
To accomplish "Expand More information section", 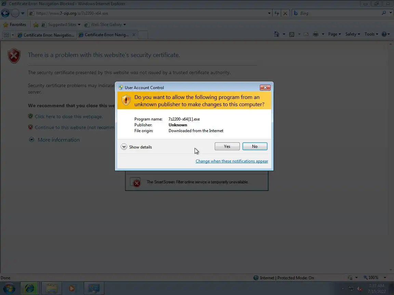I will (54, 140).
